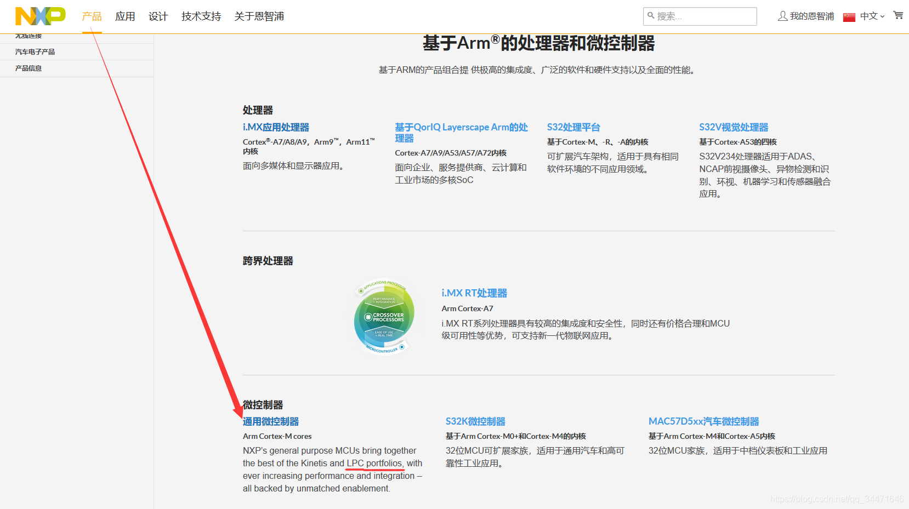Open the i.MX RT处理器 link
This screenshot has width=909, height=509.
click(474, 293)
